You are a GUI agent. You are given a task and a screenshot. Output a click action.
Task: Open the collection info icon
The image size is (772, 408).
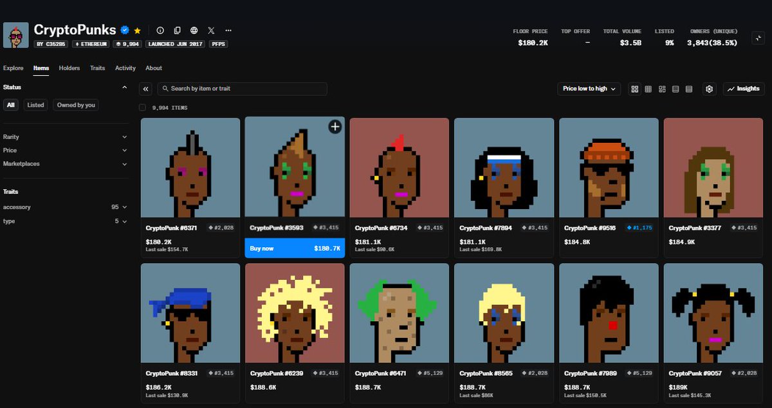click(161, 30)
